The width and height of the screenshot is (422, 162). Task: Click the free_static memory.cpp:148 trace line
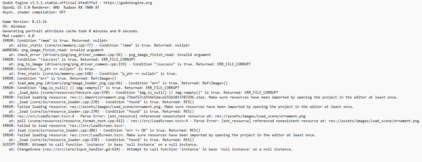[93, 74]
